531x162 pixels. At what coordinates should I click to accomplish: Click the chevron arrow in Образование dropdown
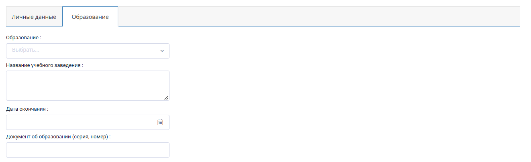162,51
